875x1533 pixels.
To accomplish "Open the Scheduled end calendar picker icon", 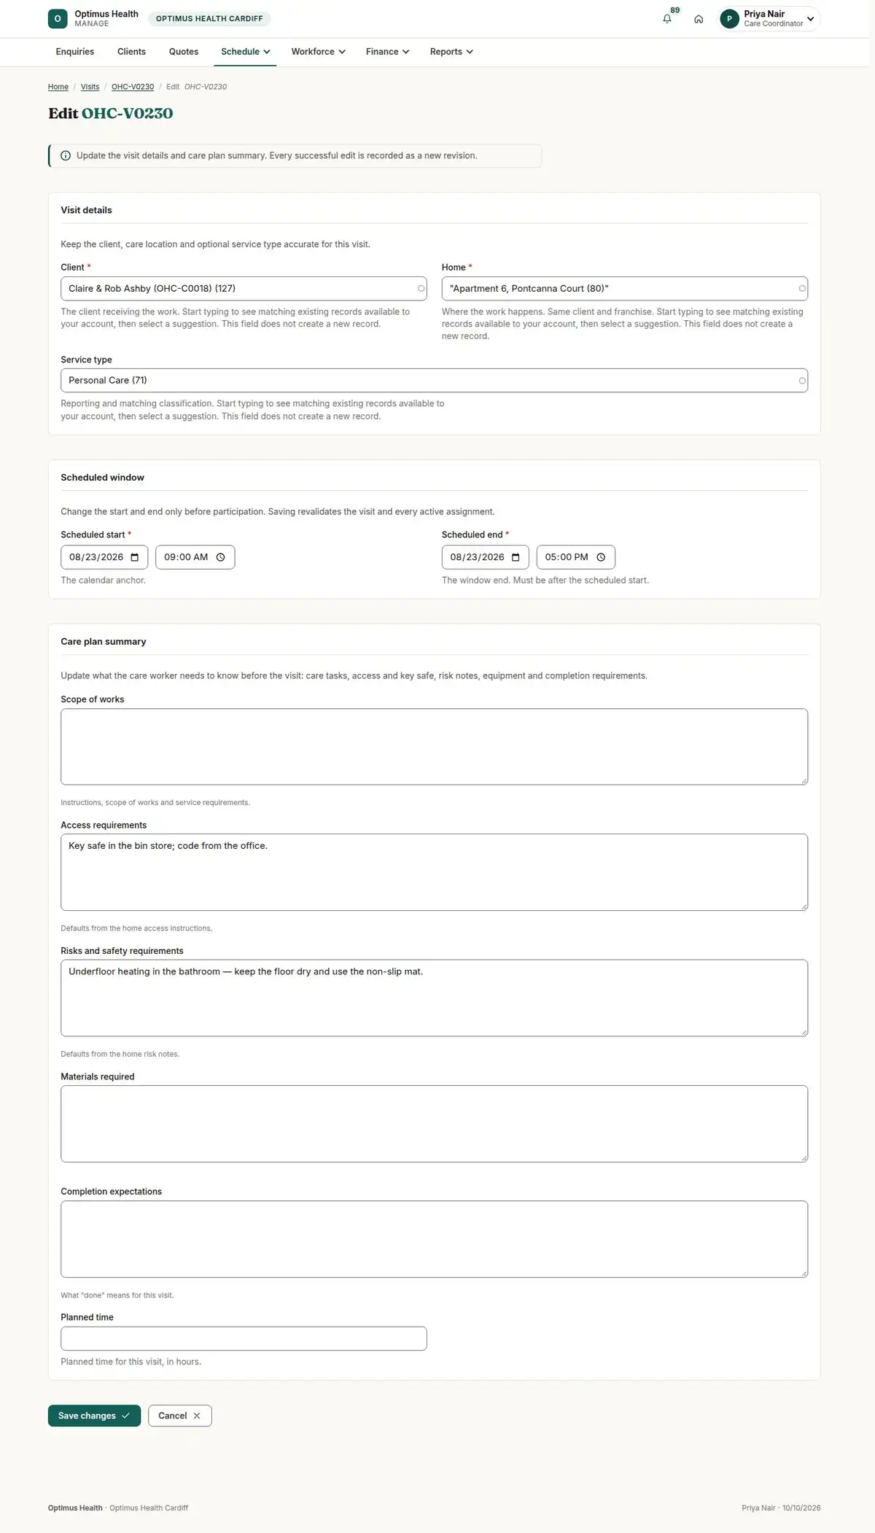I will pos(516,557).
